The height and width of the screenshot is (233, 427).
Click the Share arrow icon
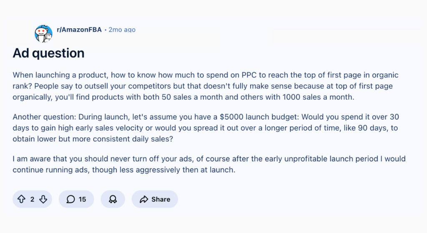coord(144,199)
